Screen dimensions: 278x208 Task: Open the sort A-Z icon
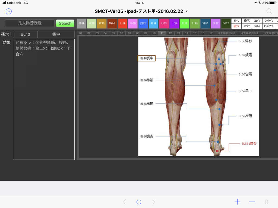267,202
